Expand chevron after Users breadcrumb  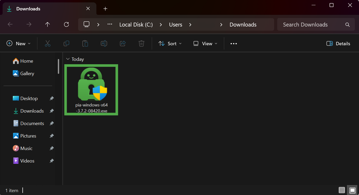(x=190, y=25)
